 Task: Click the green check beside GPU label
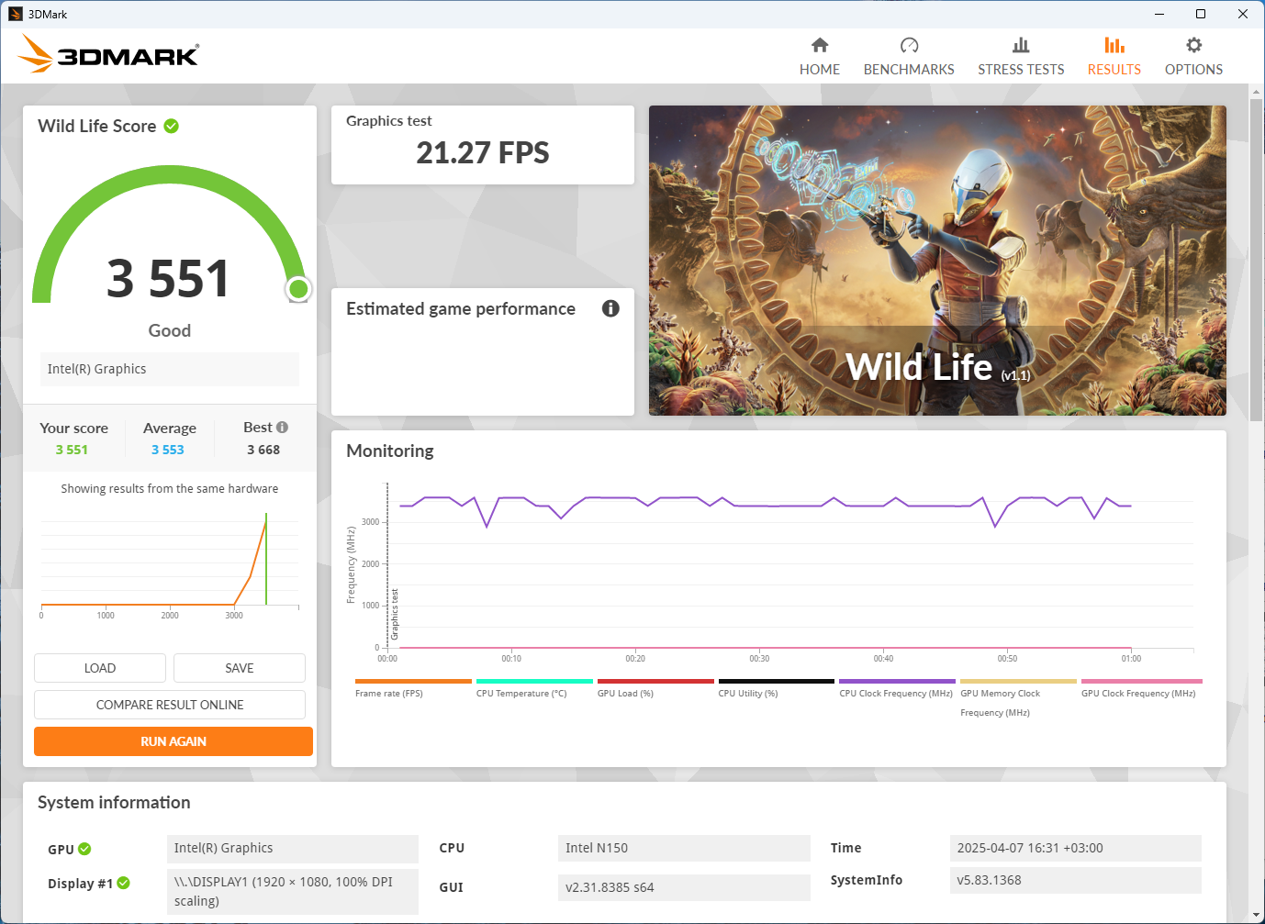coord(85,849)
